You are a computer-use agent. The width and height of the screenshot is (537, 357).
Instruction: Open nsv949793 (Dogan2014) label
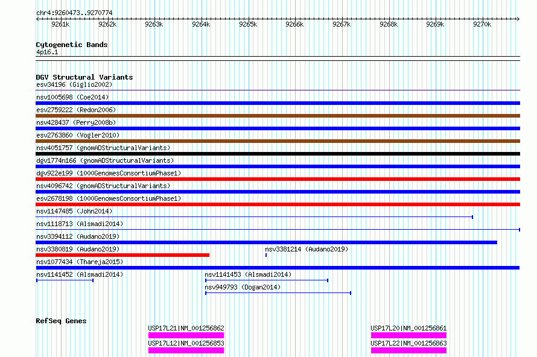[243, 287]
